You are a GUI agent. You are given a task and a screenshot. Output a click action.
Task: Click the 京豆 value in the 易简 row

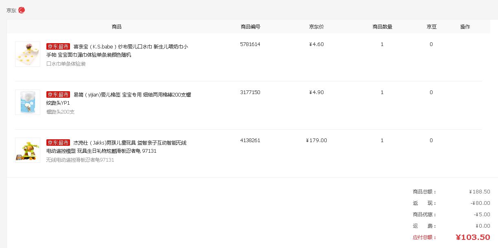tap(431, 92)
